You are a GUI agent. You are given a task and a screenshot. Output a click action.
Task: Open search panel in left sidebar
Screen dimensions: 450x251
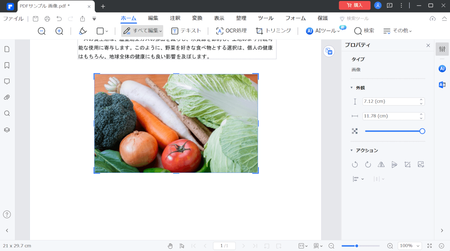pos(7,113)
